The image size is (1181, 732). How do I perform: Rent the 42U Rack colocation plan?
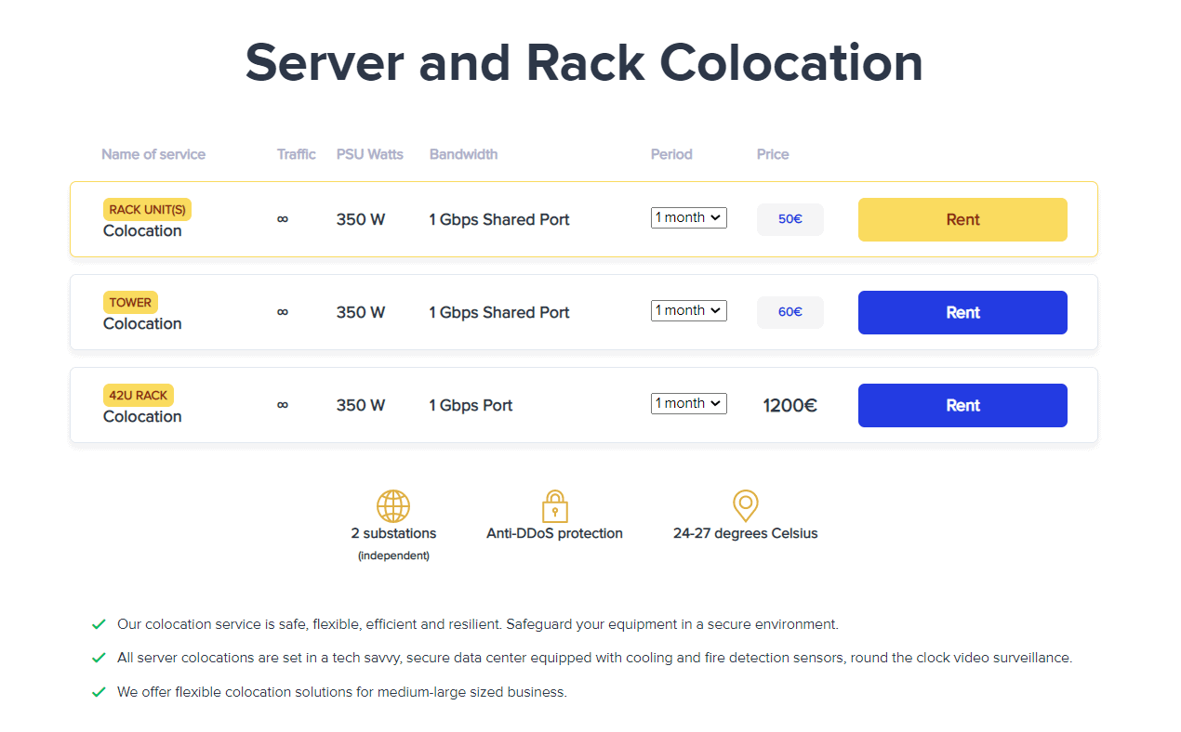point(962,405)
